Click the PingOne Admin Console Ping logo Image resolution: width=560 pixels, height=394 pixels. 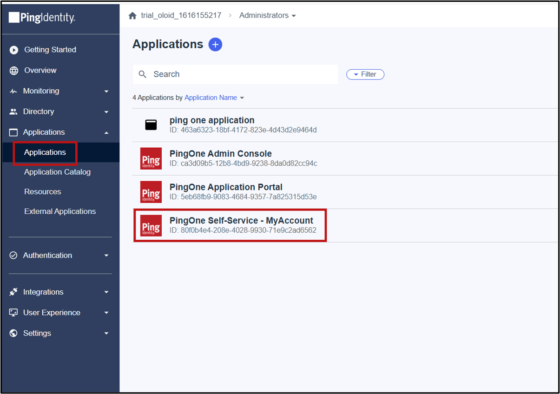tap(151, 158)
